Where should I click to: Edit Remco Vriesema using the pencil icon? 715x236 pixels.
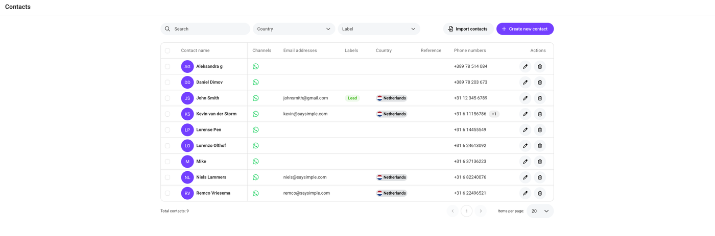click(x=525, y=193)
